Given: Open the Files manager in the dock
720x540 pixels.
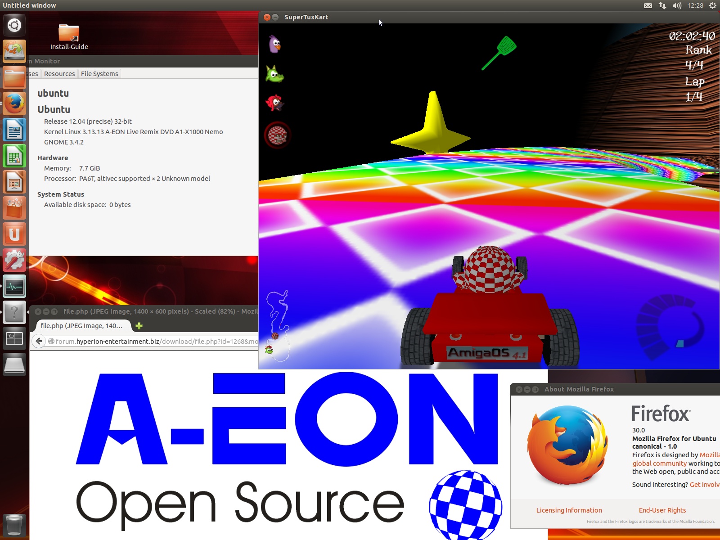Looking at the screenshot, I should 14,77.
